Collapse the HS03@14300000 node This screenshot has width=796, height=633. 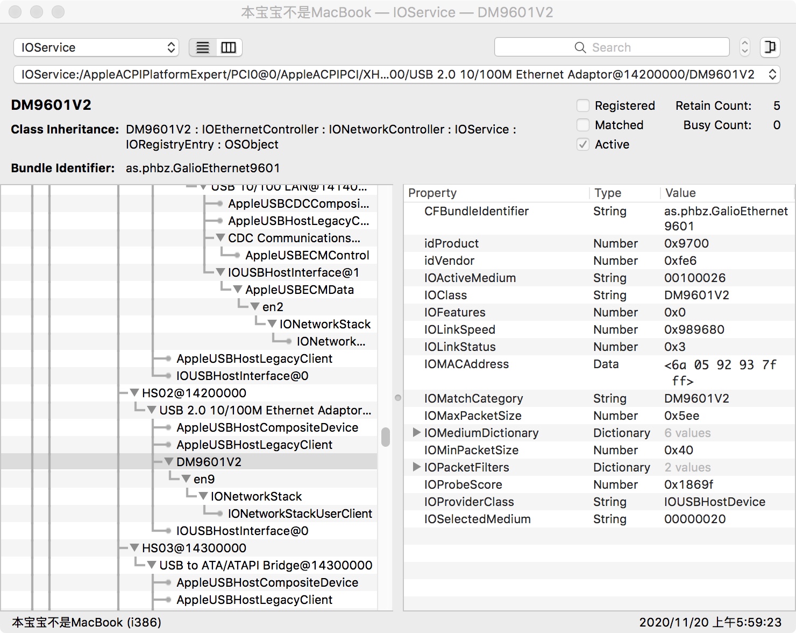tap(134, 548)
